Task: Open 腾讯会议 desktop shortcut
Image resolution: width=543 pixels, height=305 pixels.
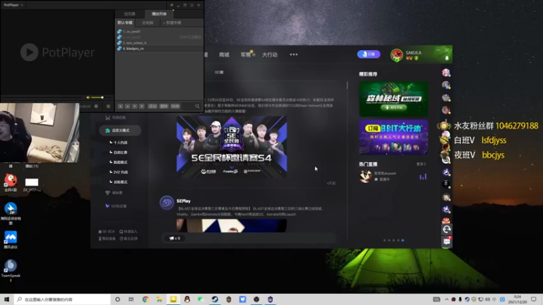Action: coord(10,240)
